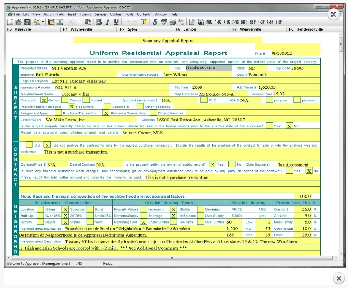Image resolution: width=348 pixels, height=288 pixels.
Task: Check the Vacant occupant checkbox
Action: pyautogui.click(x=86, y=100)
